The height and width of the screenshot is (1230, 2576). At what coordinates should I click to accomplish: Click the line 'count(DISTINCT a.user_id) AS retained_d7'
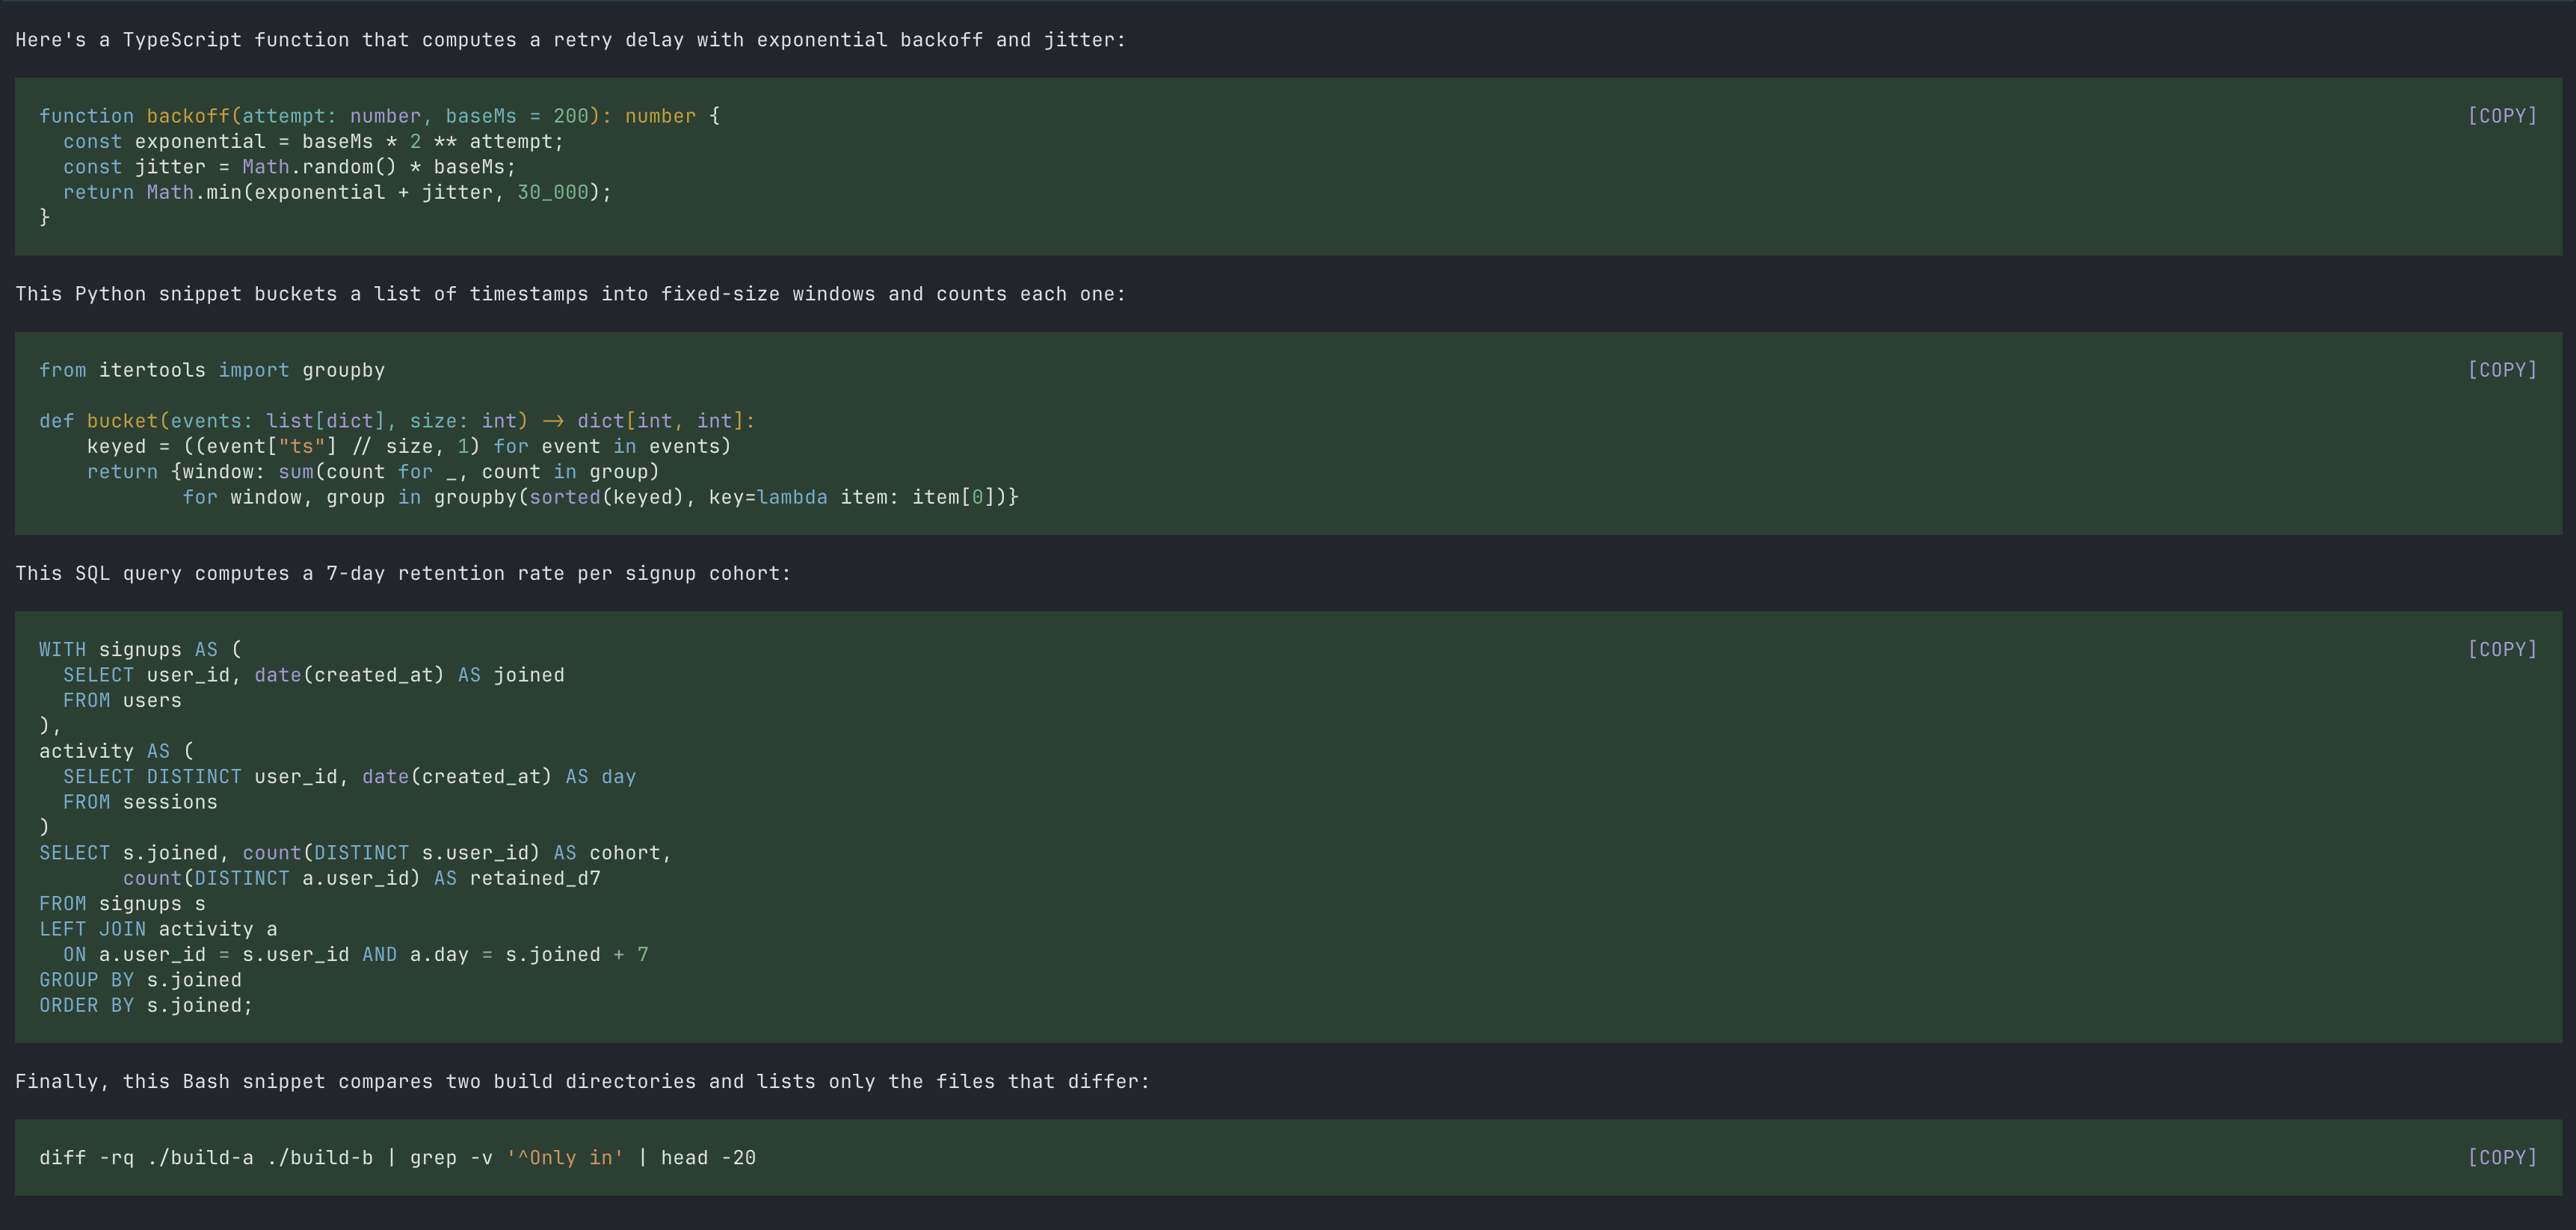(361, 878)
